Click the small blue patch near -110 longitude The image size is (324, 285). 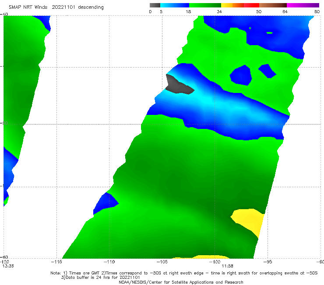(106, 203)
